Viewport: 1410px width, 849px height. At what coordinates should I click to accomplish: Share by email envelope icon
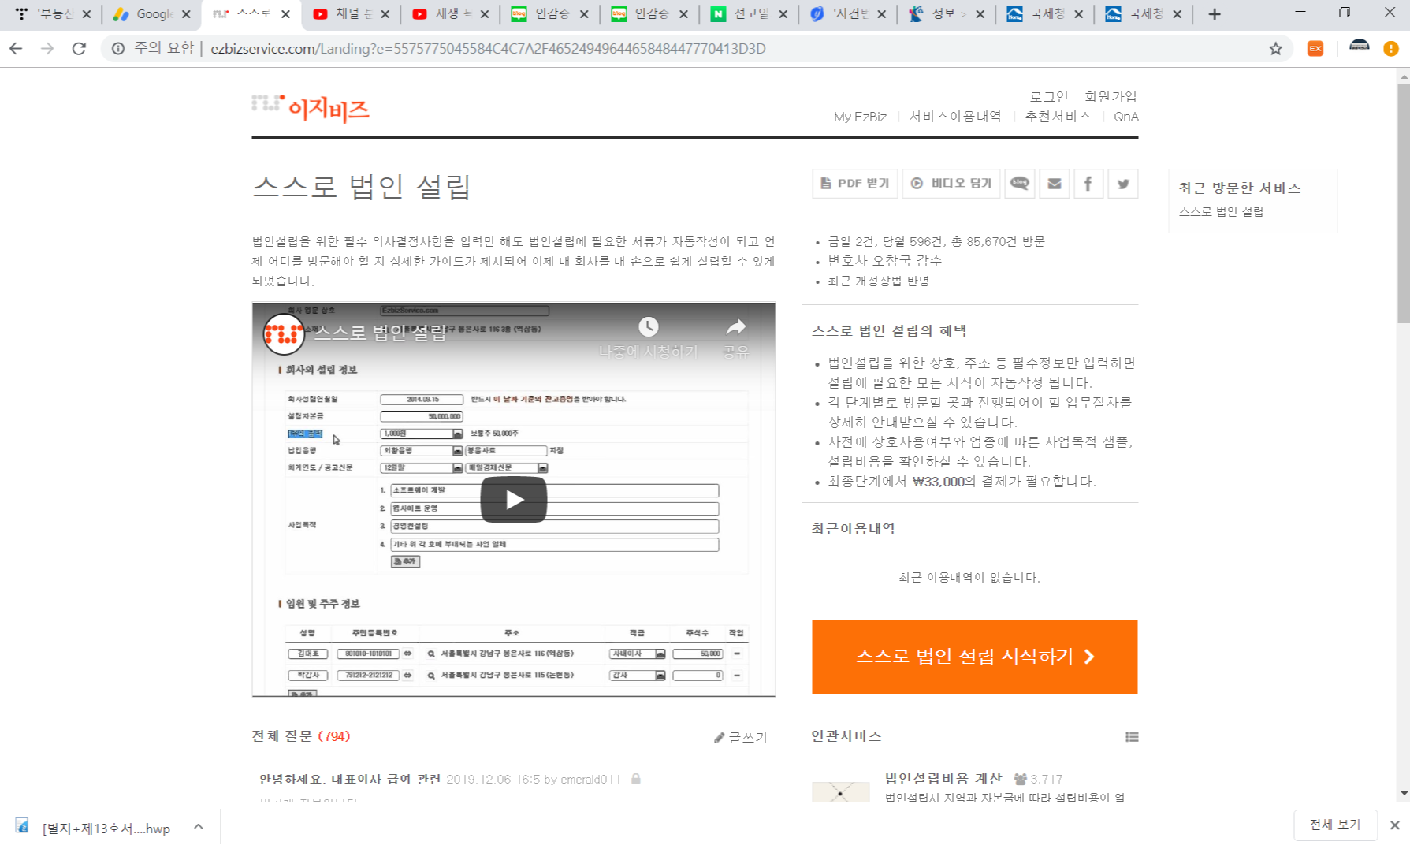pos(1055,184)
